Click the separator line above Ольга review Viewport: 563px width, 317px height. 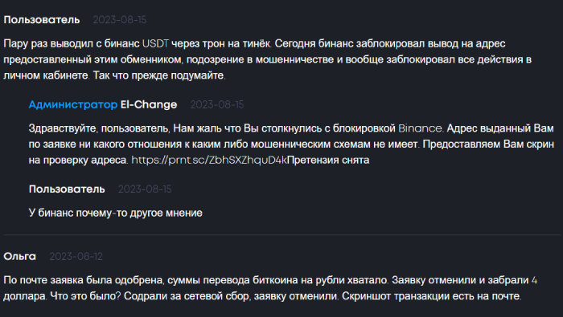click(x=282, y=235)
